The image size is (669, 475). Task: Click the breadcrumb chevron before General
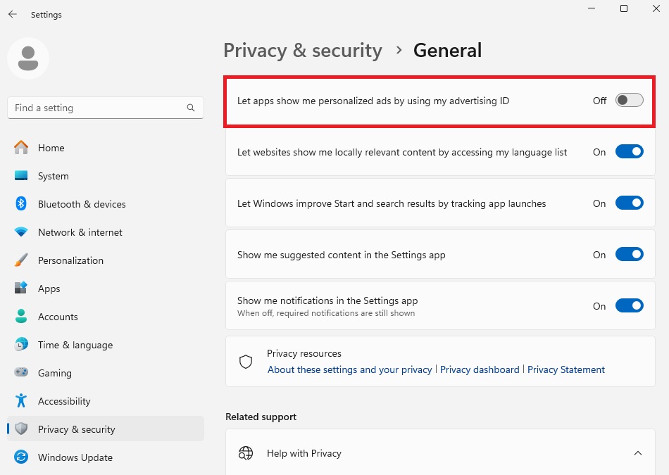(x=399, y=50)
